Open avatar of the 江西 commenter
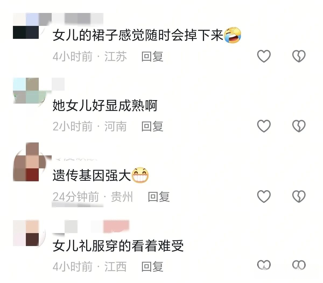Viewport: 323px width, 283px height. (x=26, y=233)
